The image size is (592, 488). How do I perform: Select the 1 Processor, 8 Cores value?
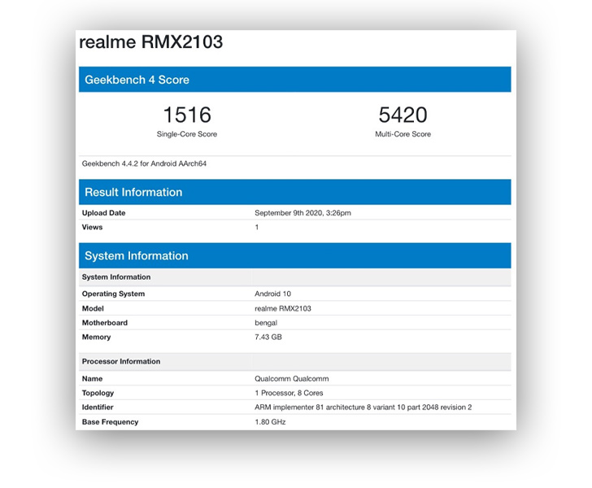tap(289, 393)
